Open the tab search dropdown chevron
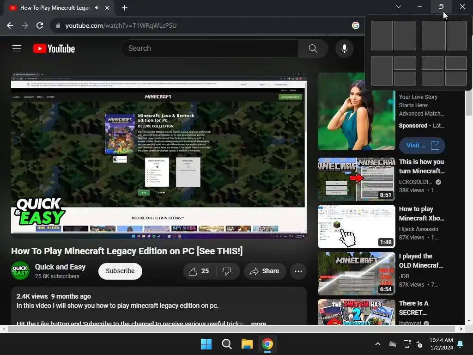The image size is (473, 355). point(399,6)
